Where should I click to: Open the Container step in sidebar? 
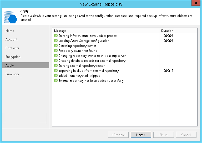pos(12,48)
